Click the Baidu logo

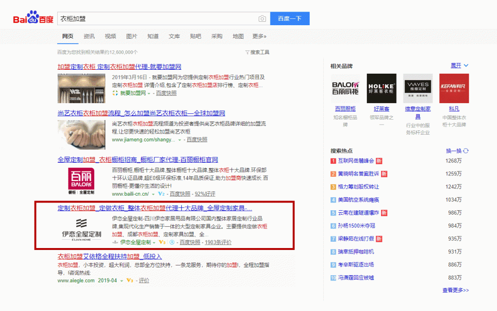(x=33, y=18)
